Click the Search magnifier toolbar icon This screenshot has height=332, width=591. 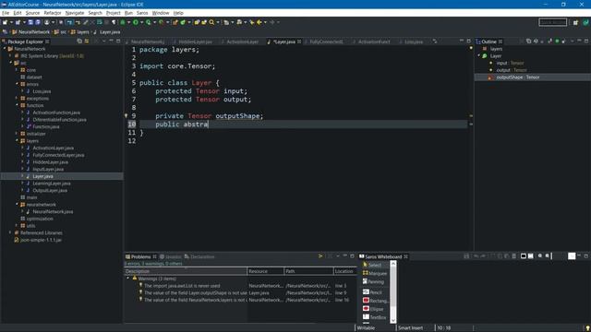(211, 22)
